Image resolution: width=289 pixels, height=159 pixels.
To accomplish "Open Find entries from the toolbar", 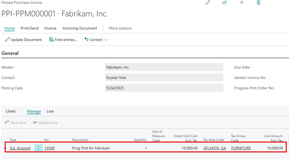I will 63,40.
